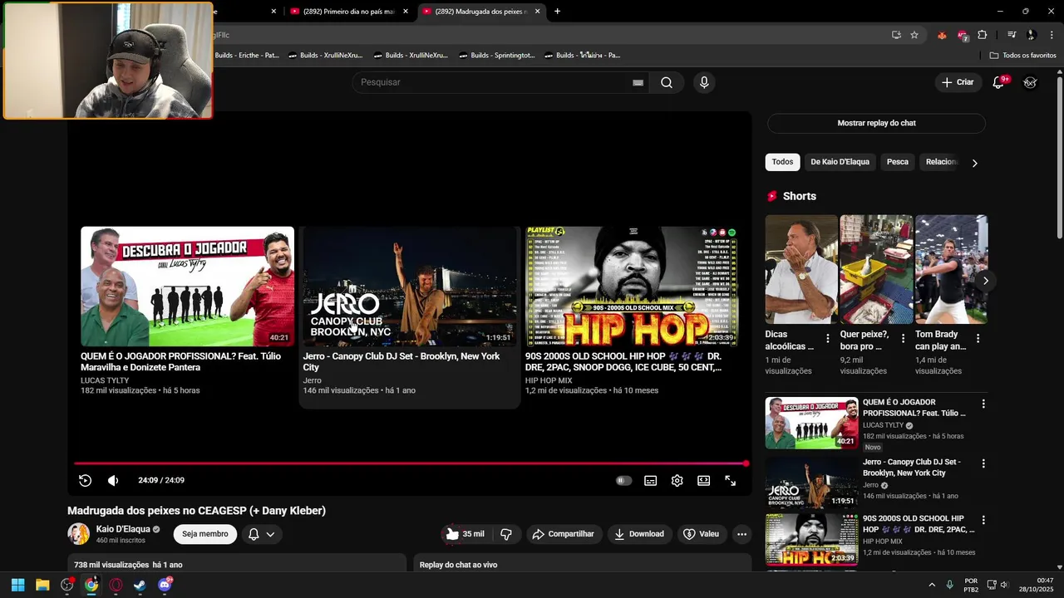Open the Chrome extensions puzzle menu
This screenshot has width=1064, height=598.
983,35
